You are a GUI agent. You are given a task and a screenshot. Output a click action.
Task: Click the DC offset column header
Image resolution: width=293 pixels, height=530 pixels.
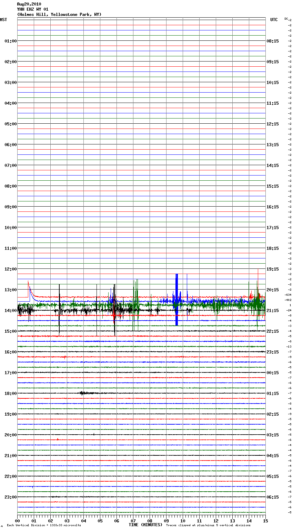(x=286, y=19)
